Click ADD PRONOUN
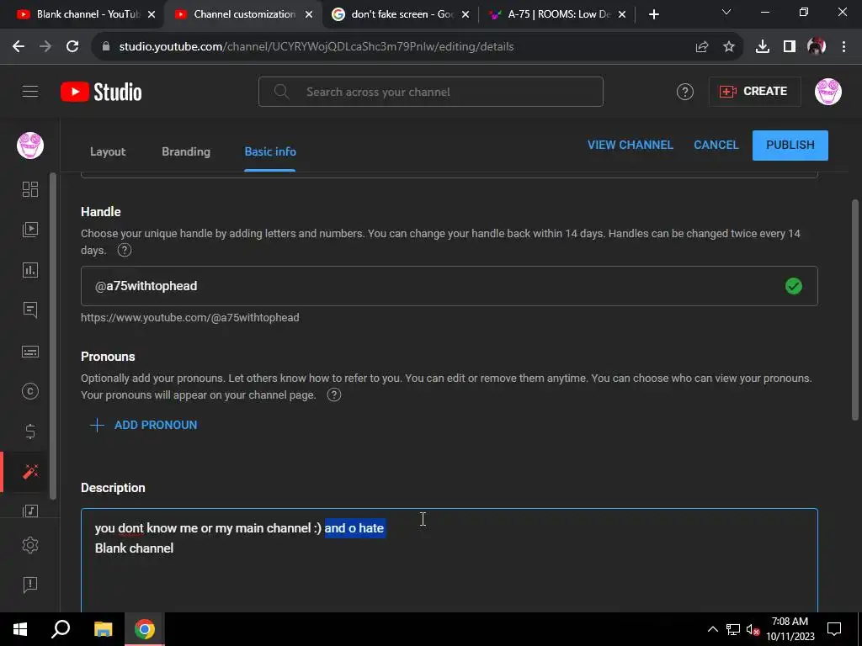This screenshot has height=646, width=862. point(144,425)
